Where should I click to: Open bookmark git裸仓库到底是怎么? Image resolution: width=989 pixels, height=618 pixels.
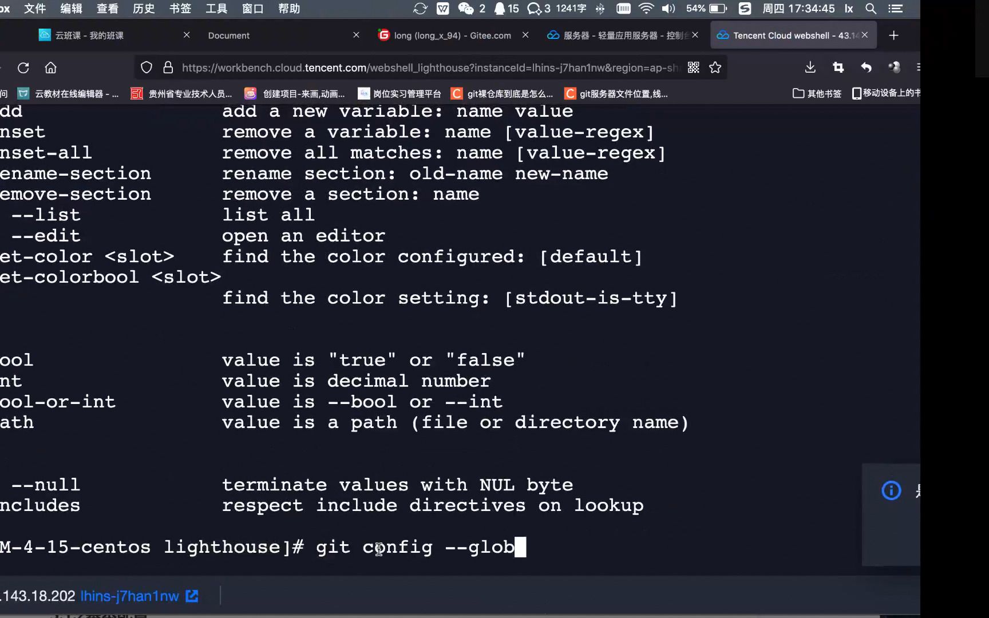pos(502,94)
